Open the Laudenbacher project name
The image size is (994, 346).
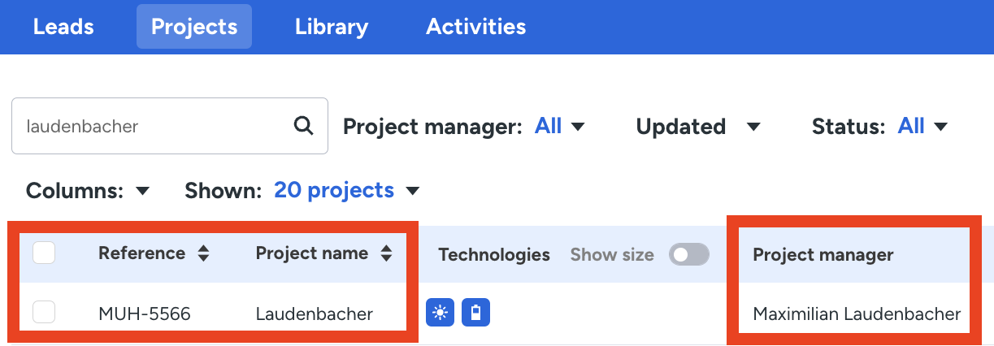pos(314,314)
